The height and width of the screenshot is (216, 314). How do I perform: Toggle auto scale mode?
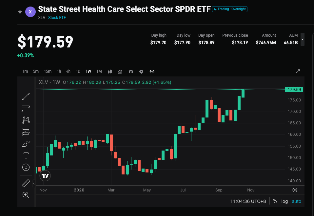(296, 201)
